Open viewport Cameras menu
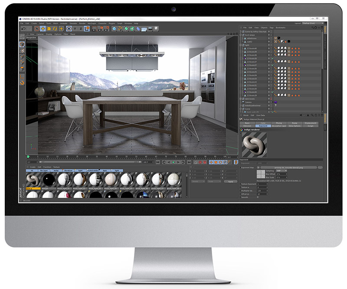 (x=40, y=34)
